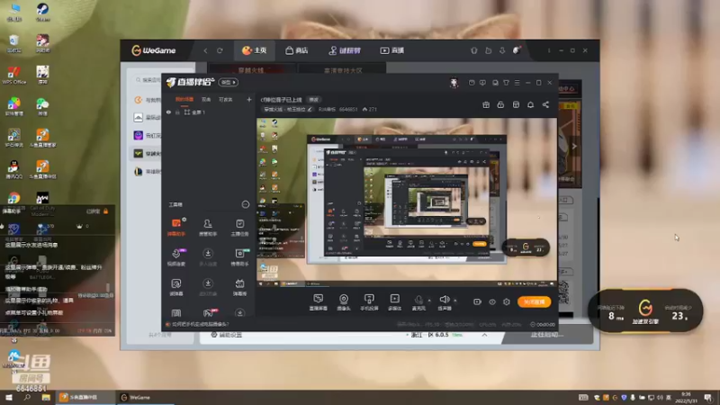Click the orange stop-streaming button
The image size is (720, 405).
tap(534, 301)
